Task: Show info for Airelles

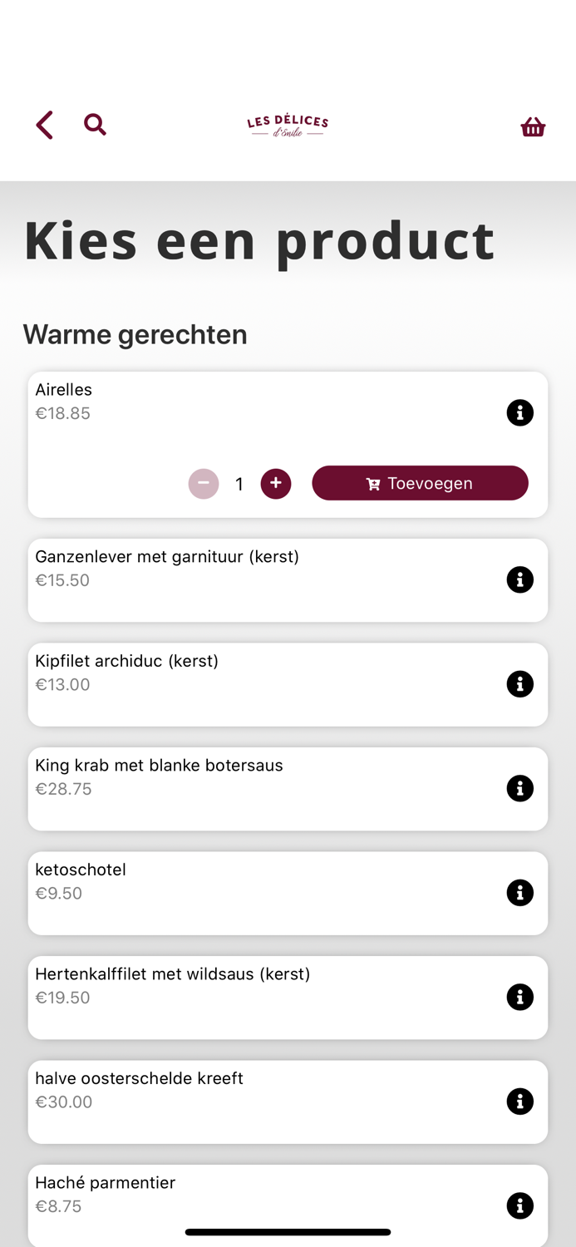Action: (x=519, y=412)
